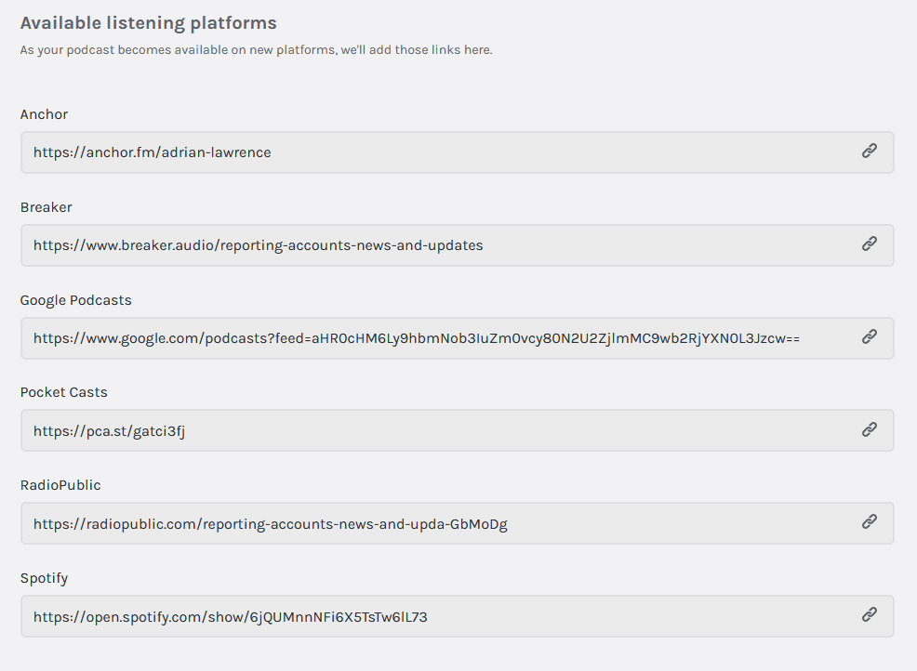Focus the breaker.audio URL field
917x671 pixels.
[458, 245]
